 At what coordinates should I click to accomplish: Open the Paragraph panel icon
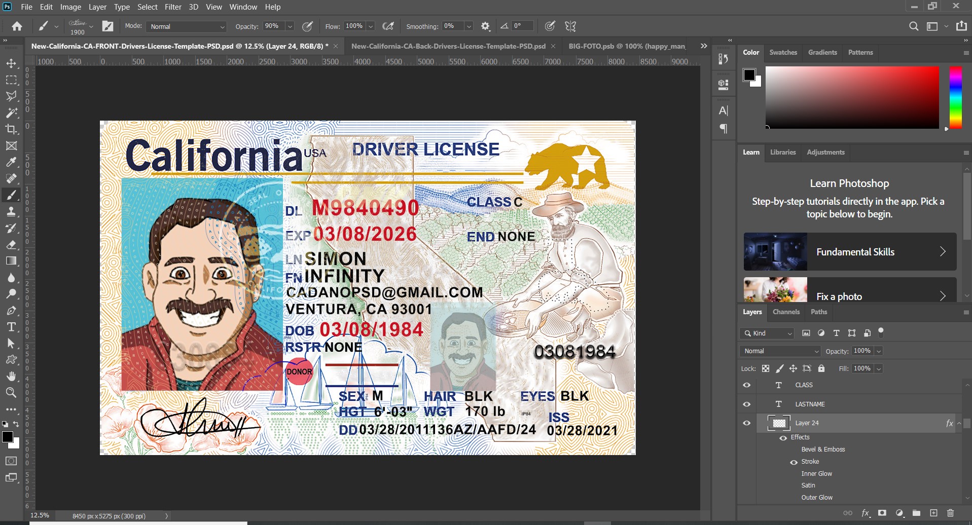click(x=724, y=129)
